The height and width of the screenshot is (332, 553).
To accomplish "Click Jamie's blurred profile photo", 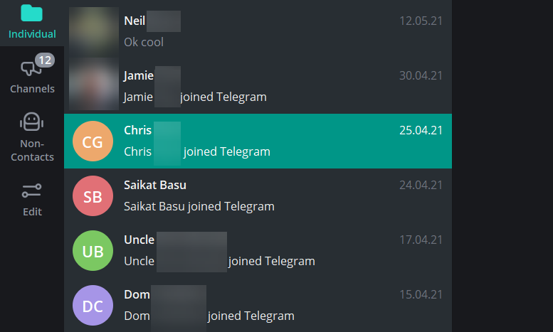I will (93, 86).
